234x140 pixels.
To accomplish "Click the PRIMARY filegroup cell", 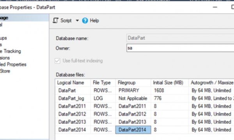I will click(x=133, y=91).
